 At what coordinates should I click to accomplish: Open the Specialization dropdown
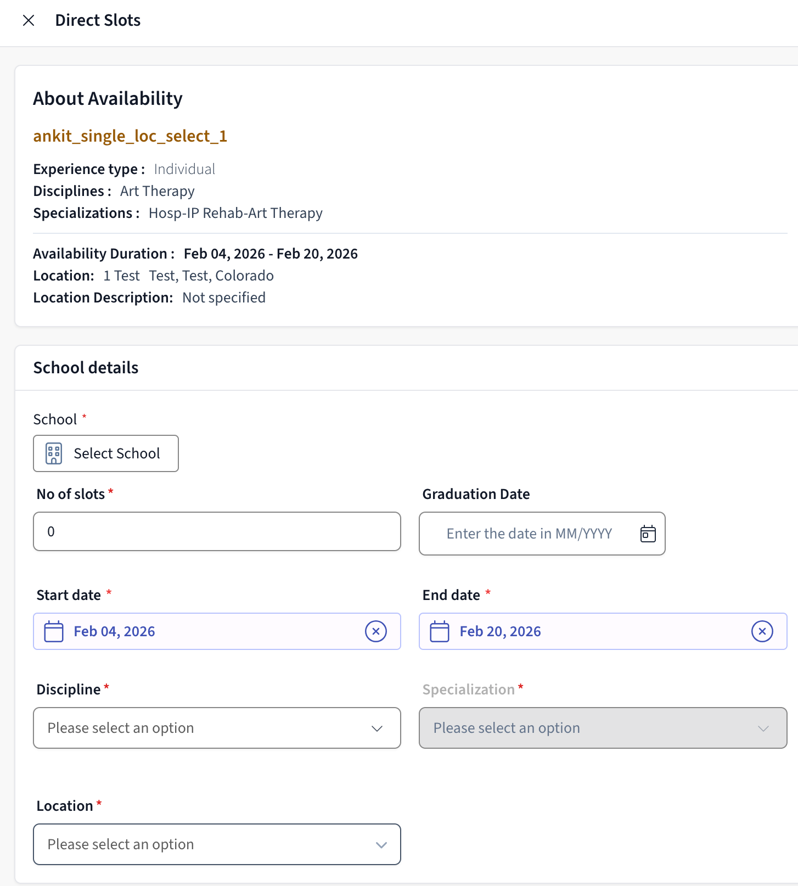603,728
